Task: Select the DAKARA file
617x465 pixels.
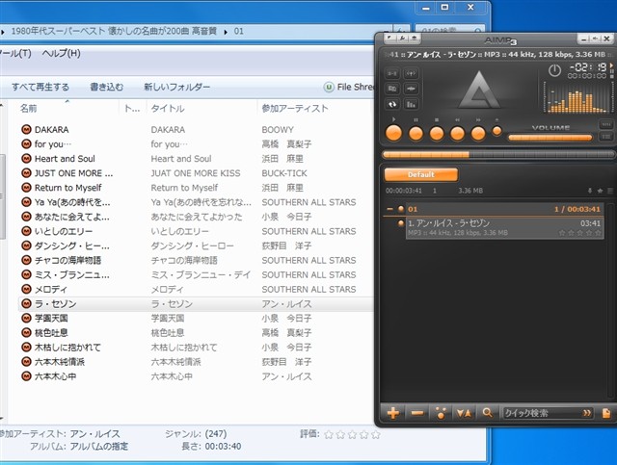Action: 51,130
